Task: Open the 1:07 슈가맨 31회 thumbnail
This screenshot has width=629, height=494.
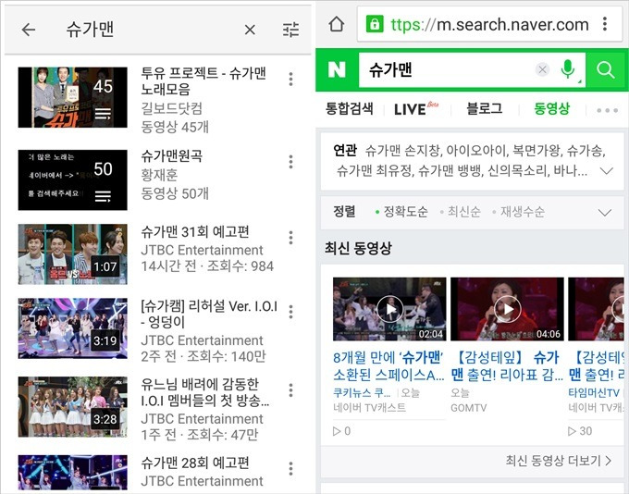Action: [x=72, y=254]
